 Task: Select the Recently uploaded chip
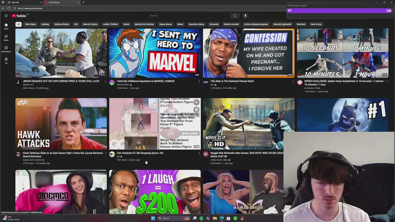pyautogui.click(x=282, y=24)
